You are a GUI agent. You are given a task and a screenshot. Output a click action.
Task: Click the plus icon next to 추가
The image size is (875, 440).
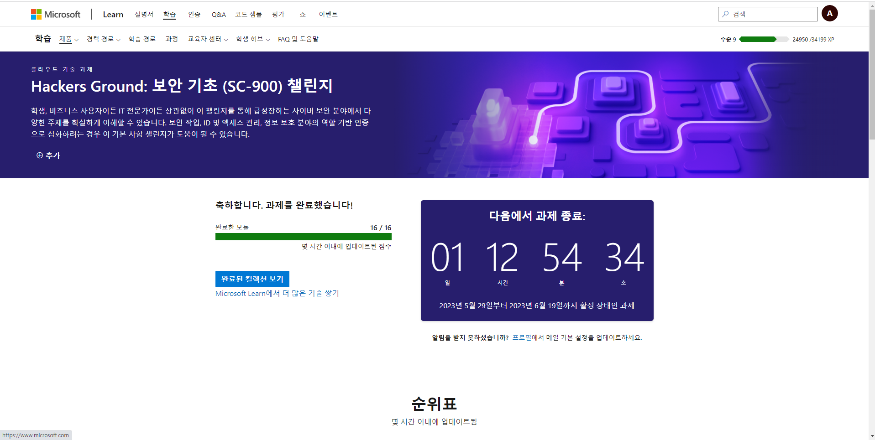point(39,155)
